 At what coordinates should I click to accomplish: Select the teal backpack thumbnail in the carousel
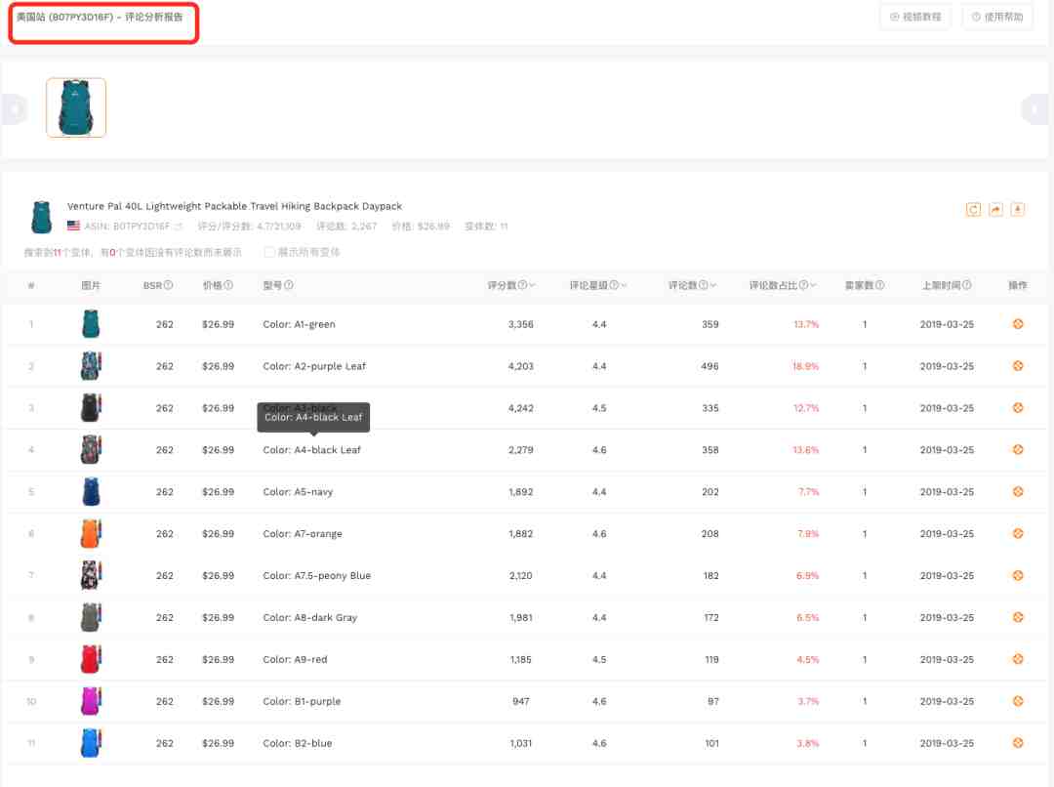click(x=76, y=107)
